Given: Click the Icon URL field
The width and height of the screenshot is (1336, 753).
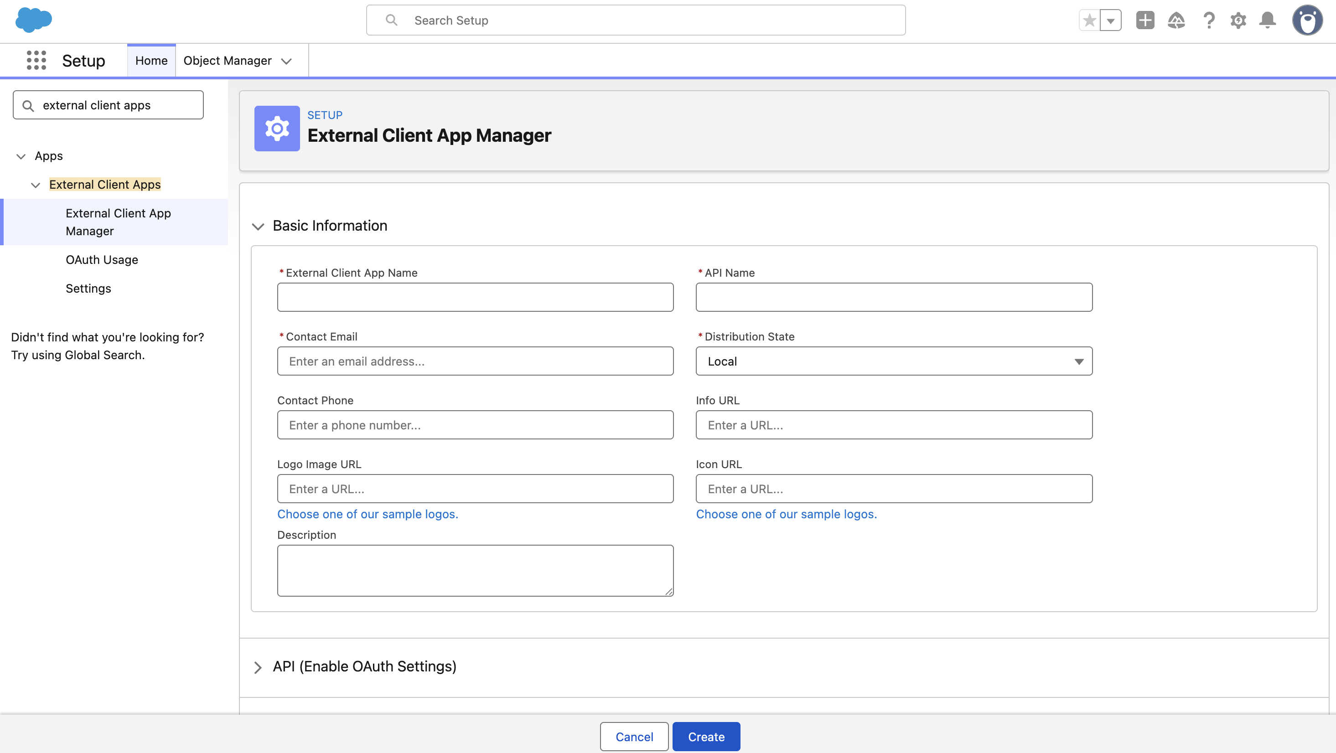Looking at the screenshot, I should point(894,489).
